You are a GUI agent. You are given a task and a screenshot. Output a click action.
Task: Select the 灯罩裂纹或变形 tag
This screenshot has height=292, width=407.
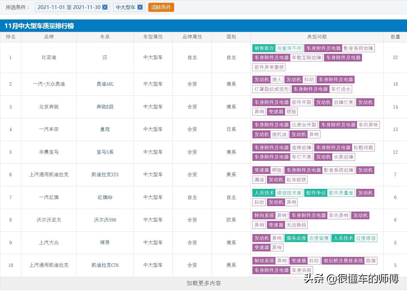271,89
